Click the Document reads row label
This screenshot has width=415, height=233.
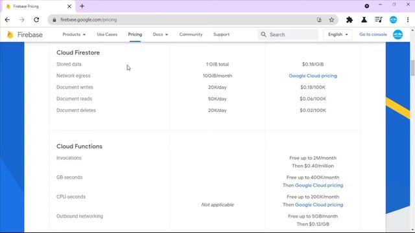coord(74,99)
